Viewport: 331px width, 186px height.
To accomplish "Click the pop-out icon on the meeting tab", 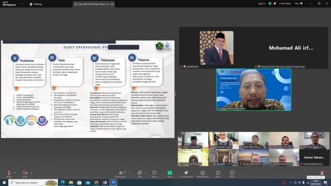I will tap(112, 4).
